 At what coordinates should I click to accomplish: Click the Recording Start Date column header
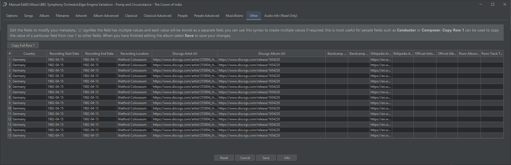tap(64, 54)
